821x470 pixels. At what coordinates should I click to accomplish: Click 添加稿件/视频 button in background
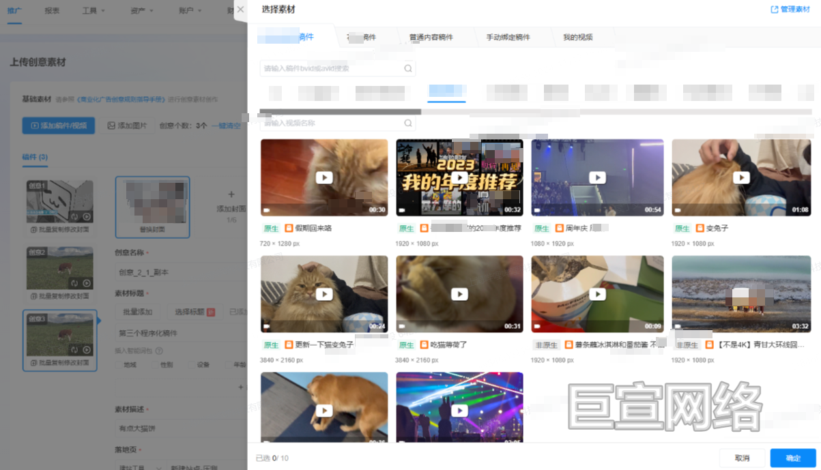tap(59, 126)
